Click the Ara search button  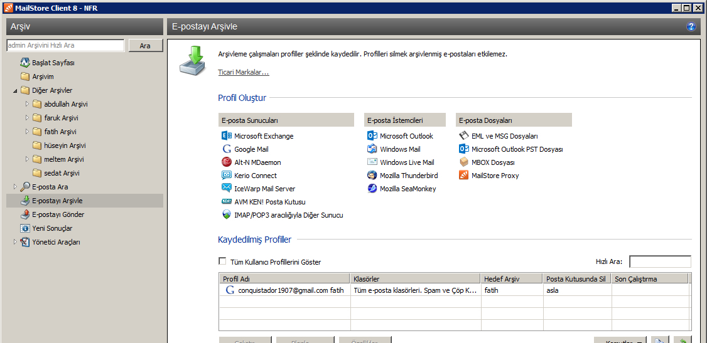click(145, 46)
